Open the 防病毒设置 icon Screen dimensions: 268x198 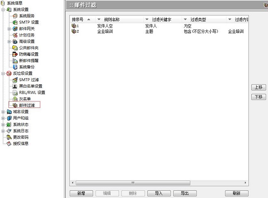pos(15,54)
